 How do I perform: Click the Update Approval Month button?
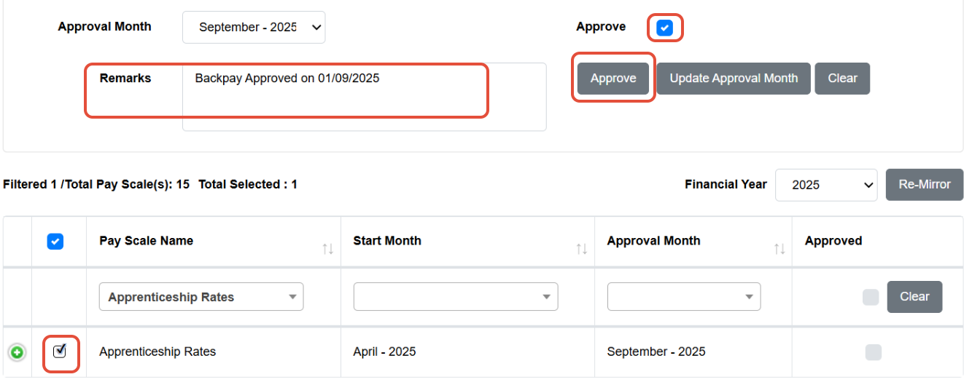(734, 79)
